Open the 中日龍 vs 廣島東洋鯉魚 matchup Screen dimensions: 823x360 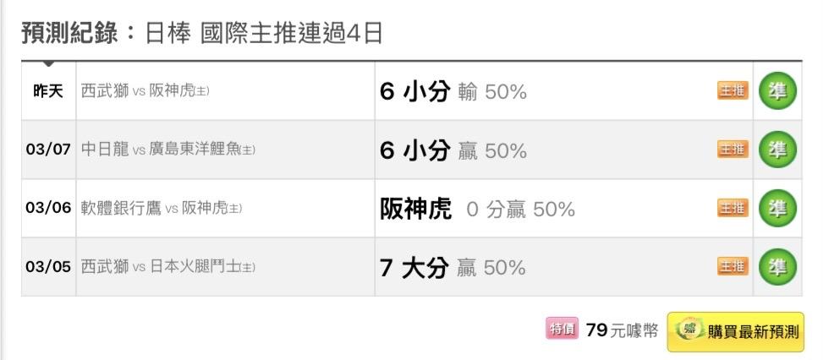pos(167,150)
